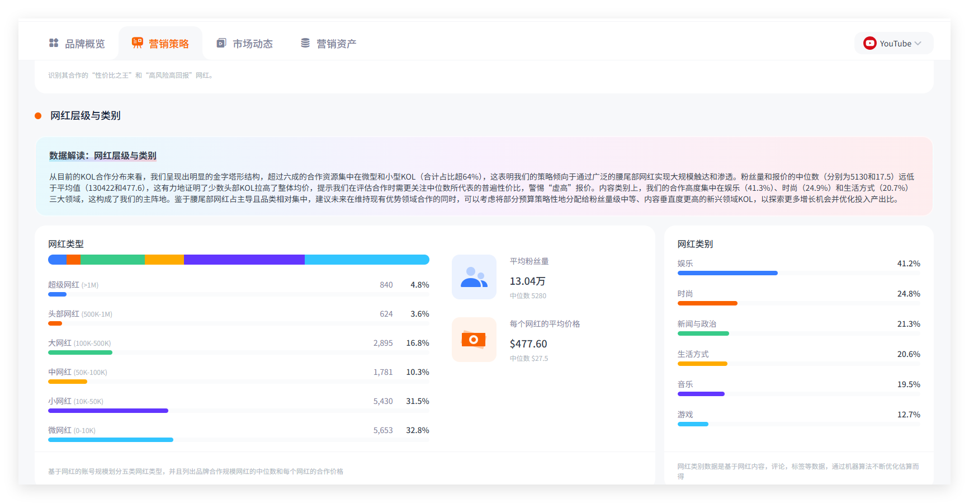Click the green segment of stacked bar
The height and width of the screenshot is (503, 969).
[112, 260]
